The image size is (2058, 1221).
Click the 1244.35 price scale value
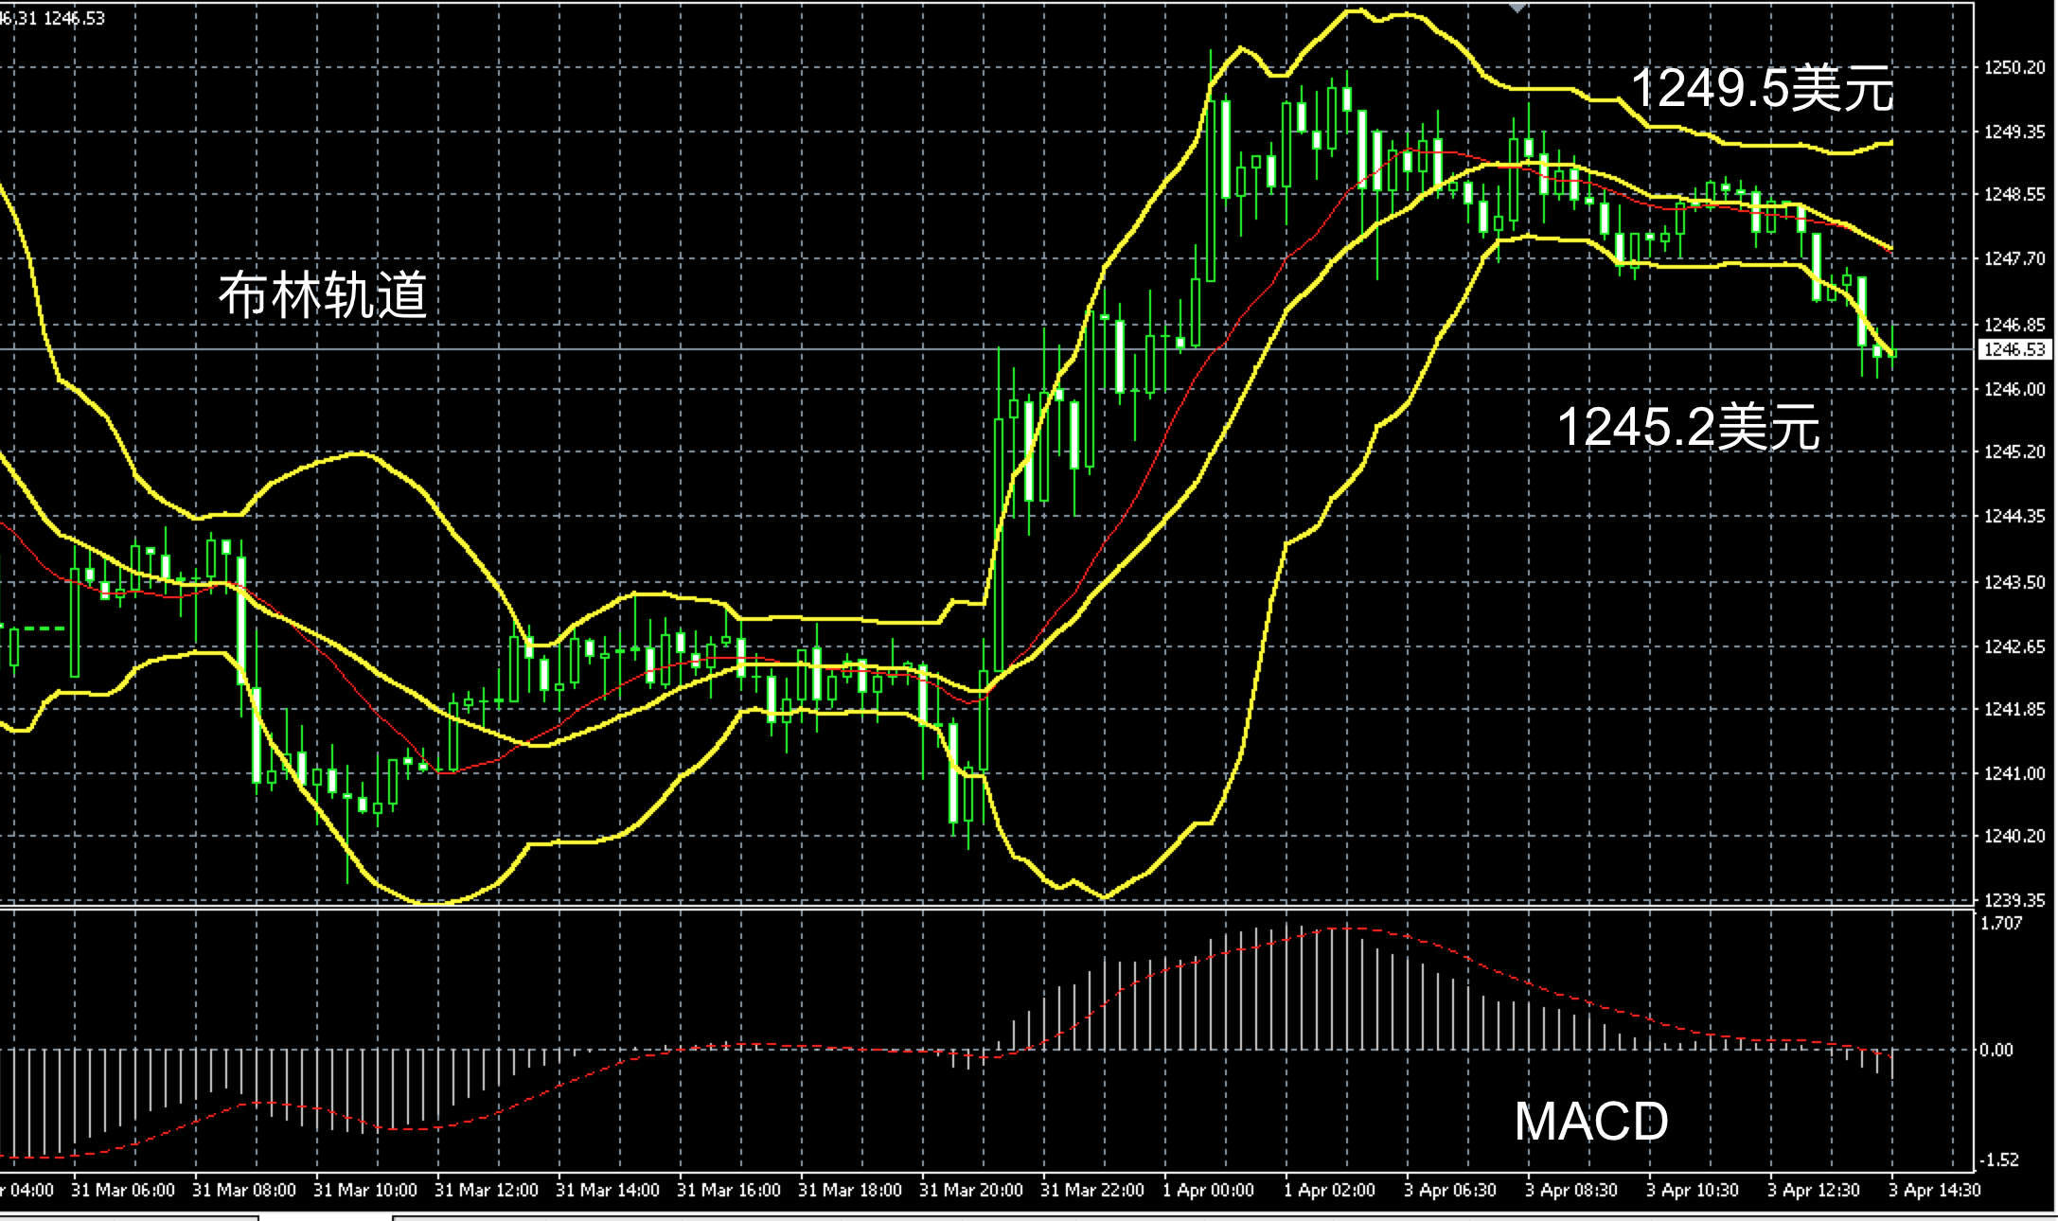pyautogui.click(x=2014, y=516)
